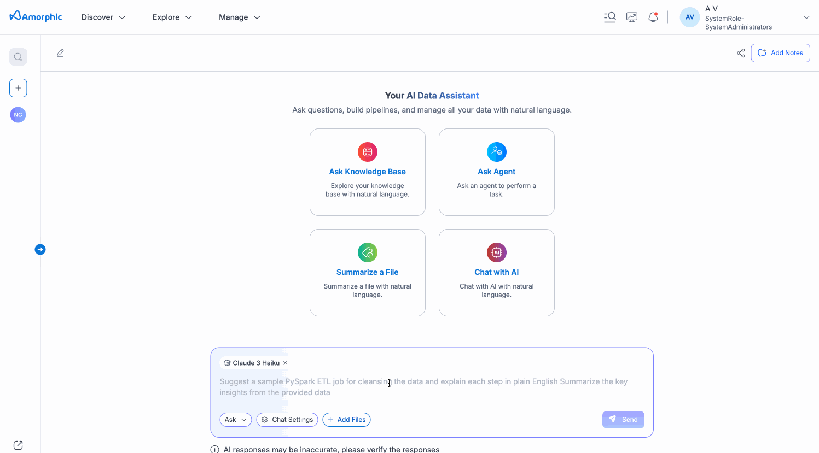Click the external link icon bottom left
Viewport: 819px width, 453px height.
pos(18,445)
